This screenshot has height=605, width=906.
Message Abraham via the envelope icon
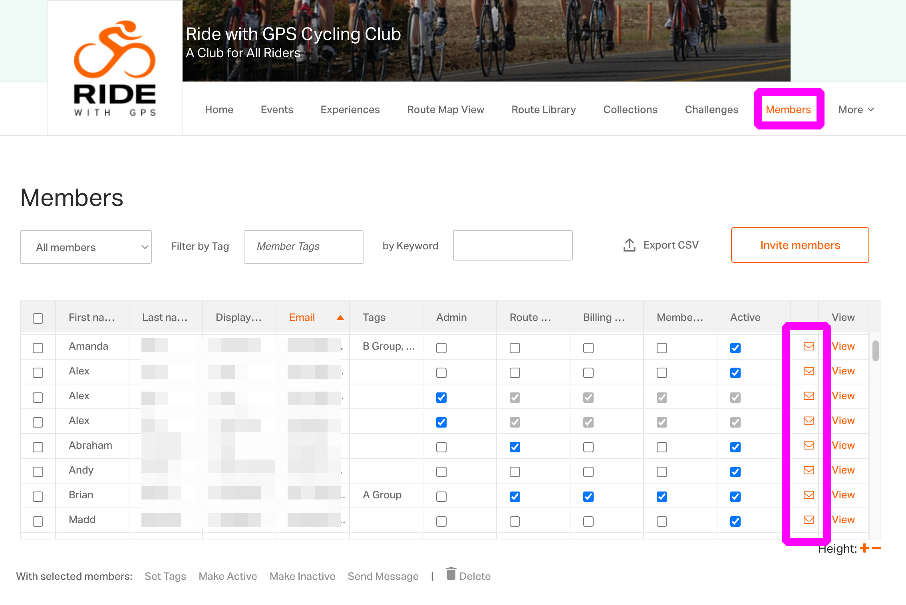point(809,445)
